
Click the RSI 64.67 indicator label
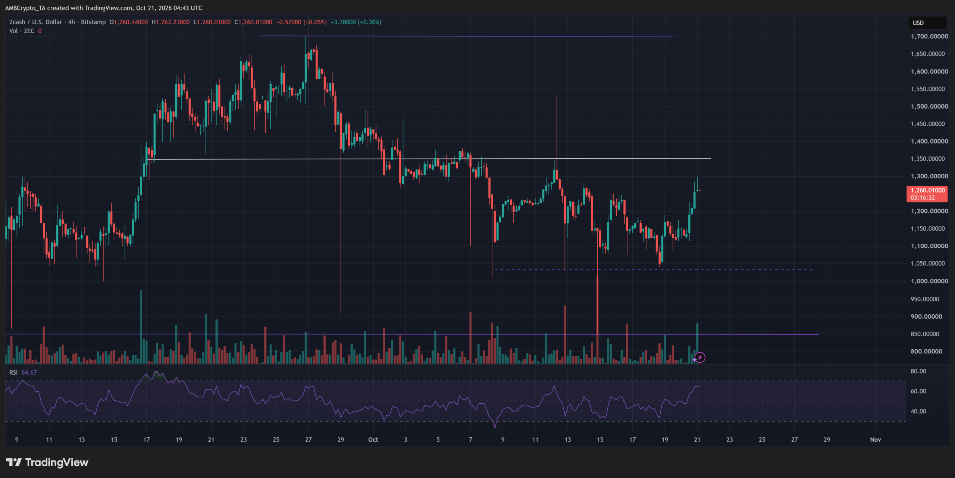point(23,372)
